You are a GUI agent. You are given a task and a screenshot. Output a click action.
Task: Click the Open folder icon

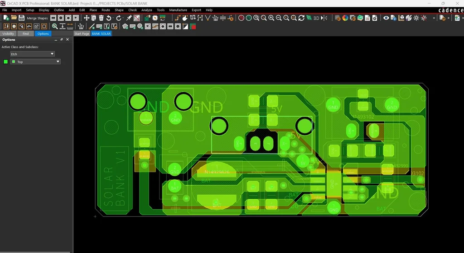(x=14, y=18)
